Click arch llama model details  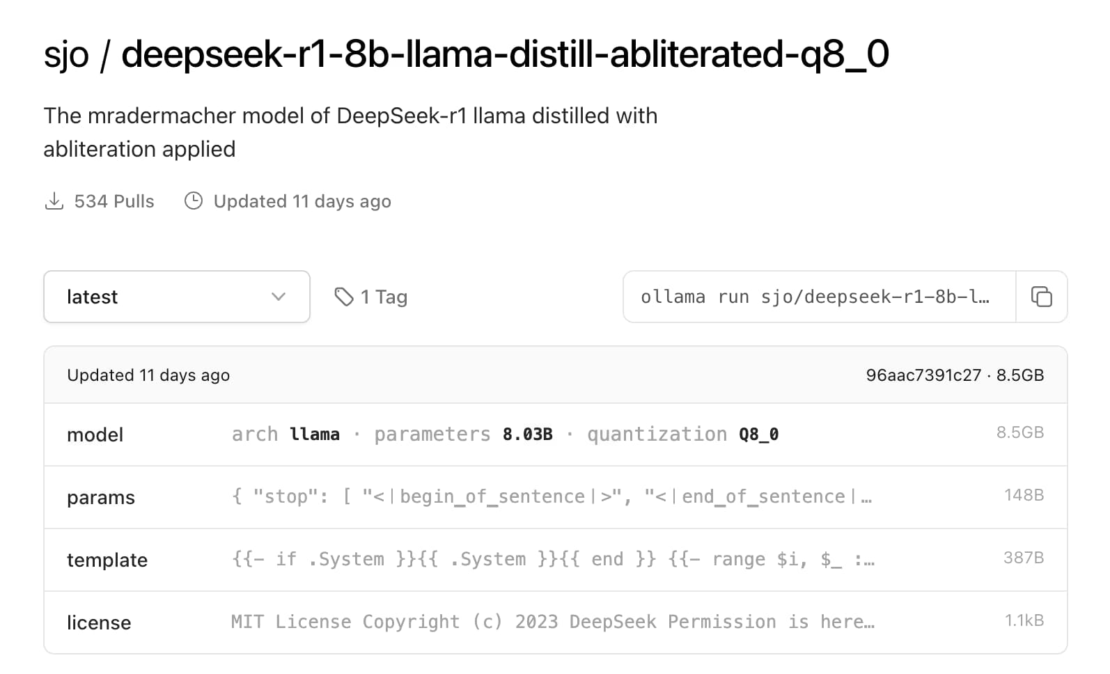[286, 434]
